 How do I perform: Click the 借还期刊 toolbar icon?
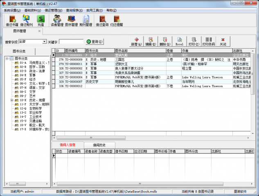tap(27, 20)
